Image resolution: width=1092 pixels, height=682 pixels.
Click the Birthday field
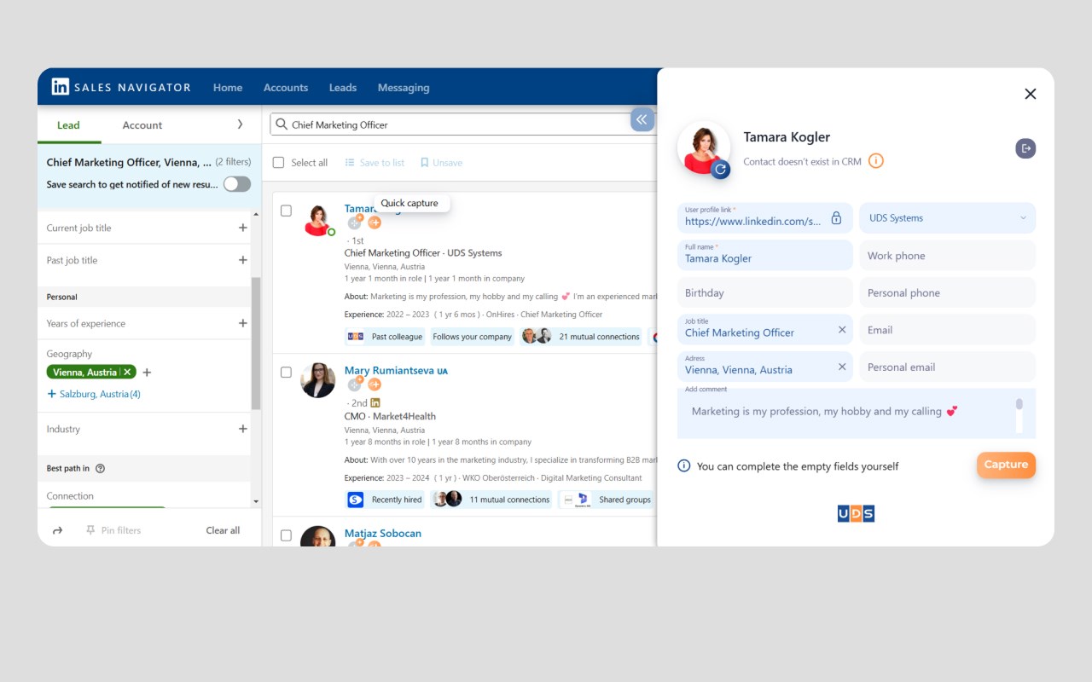[764, 292]
